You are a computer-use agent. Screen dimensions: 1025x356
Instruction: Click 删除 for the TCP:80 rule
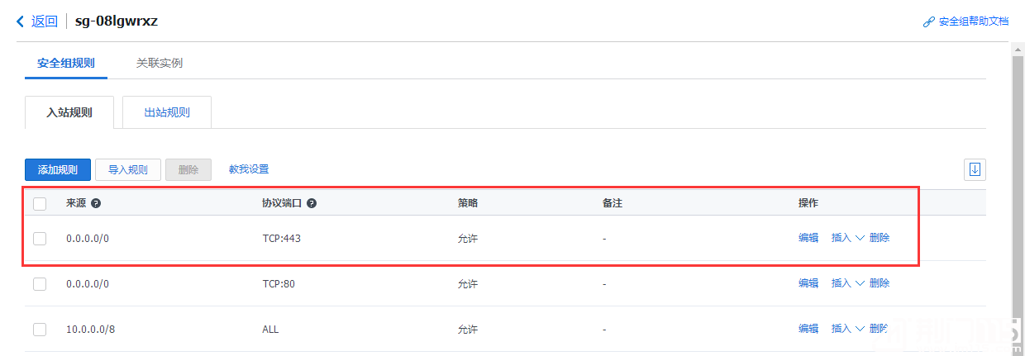pyautogui.click(x=880, y=283)
